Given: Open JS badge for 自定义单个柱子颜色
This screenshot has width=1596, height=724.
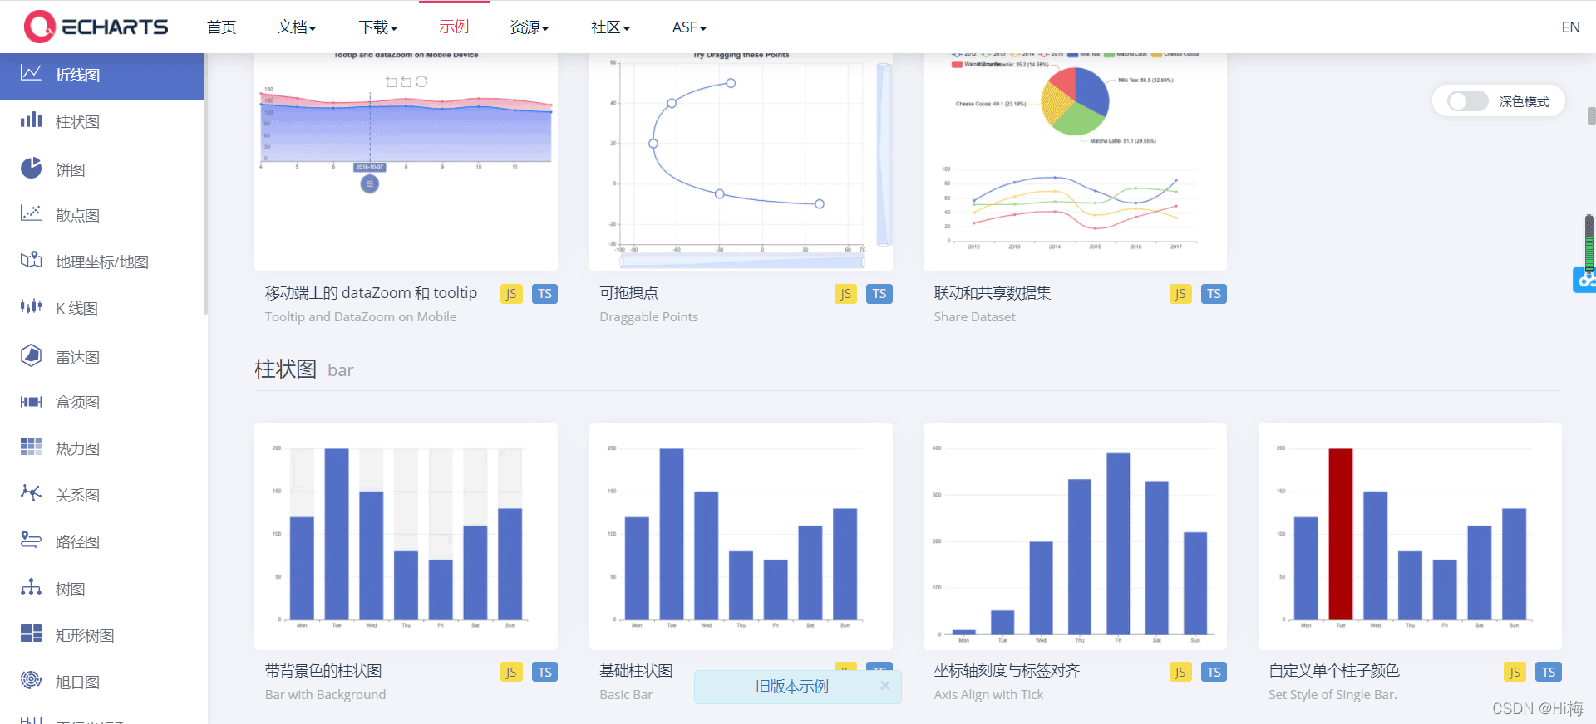Looking at the screenshot, I should point(1515,672).
